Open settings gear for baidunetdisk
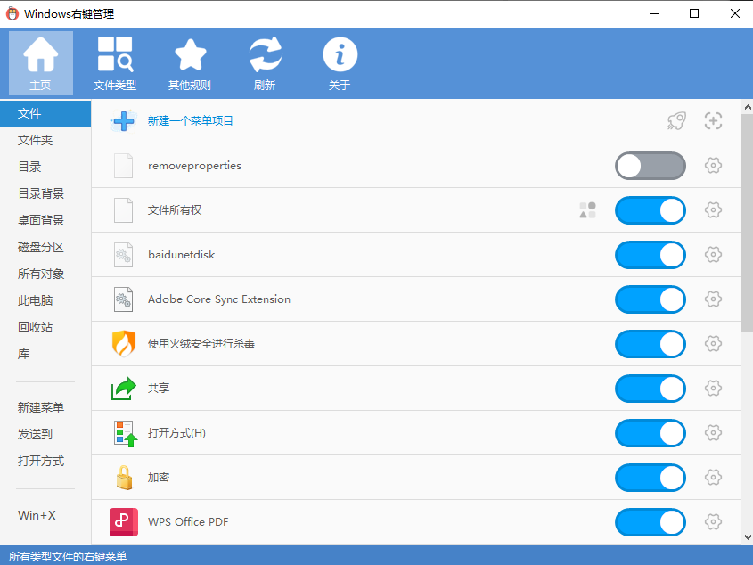The image size is (753, 565). pyautogui.click(x=713, y=255)
